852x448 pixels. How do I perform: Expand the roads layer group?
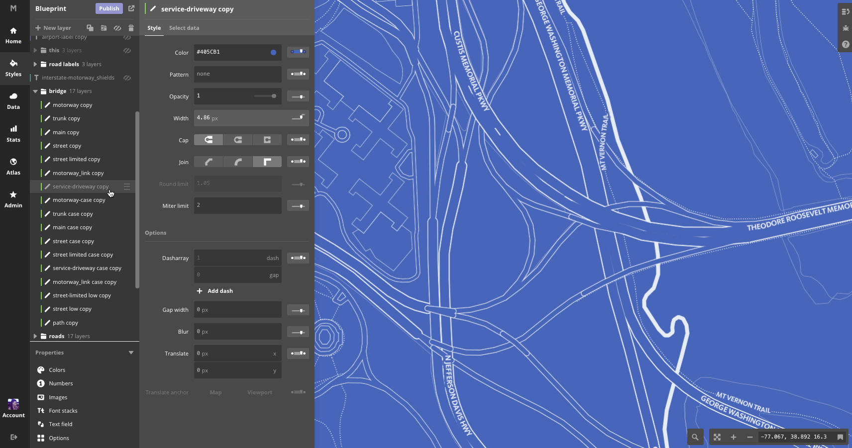(x=35, y=336)
